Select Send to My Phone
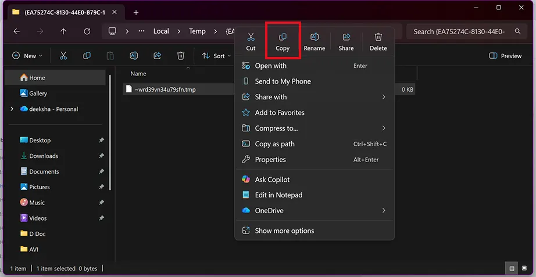 (x=314, y=81)
